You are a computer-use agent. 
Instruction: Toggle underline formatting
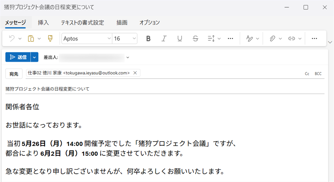[180, 39]
